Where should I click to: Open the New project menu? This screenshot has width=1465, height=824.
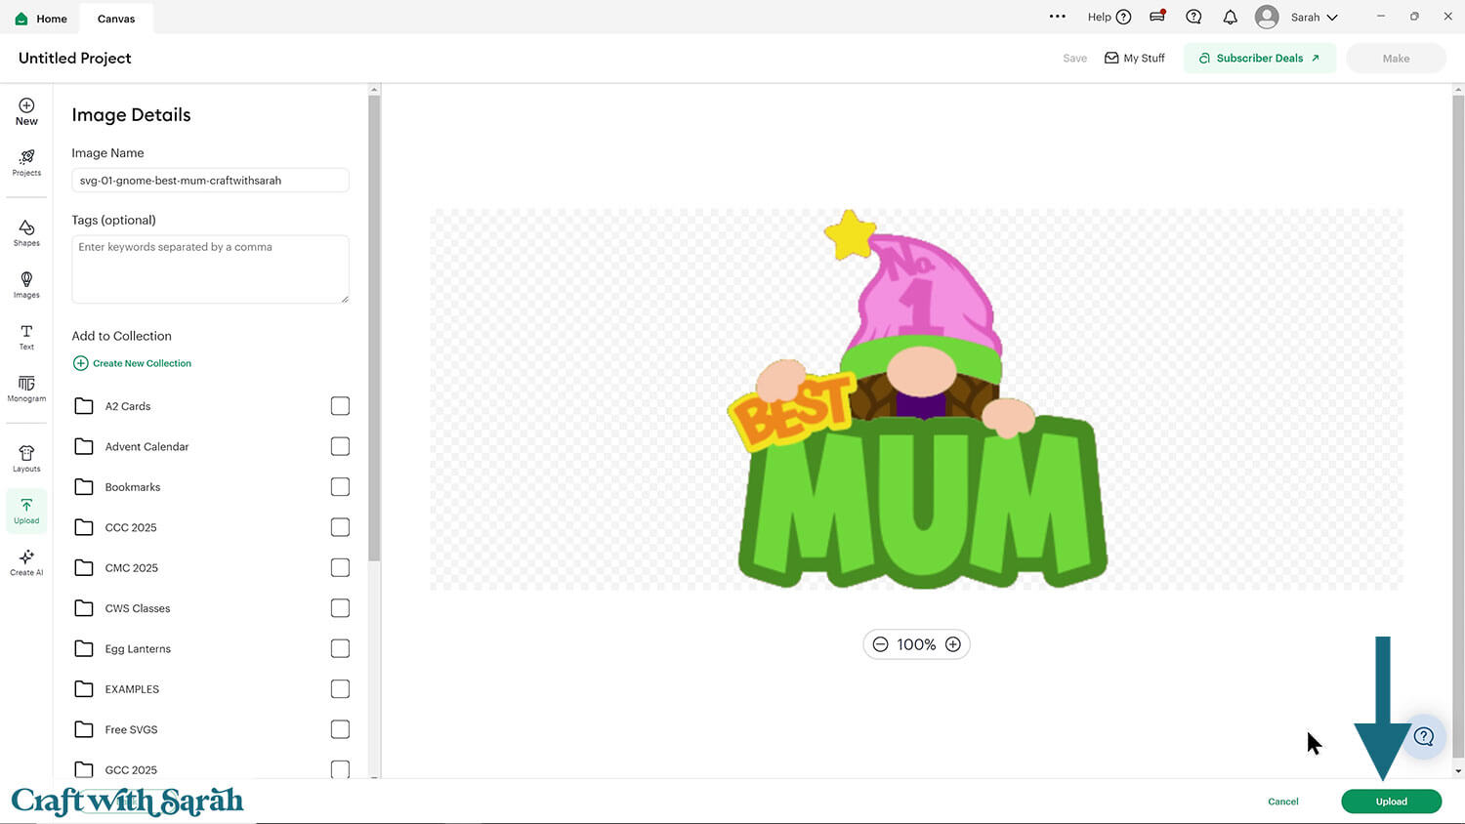point(26,111)
